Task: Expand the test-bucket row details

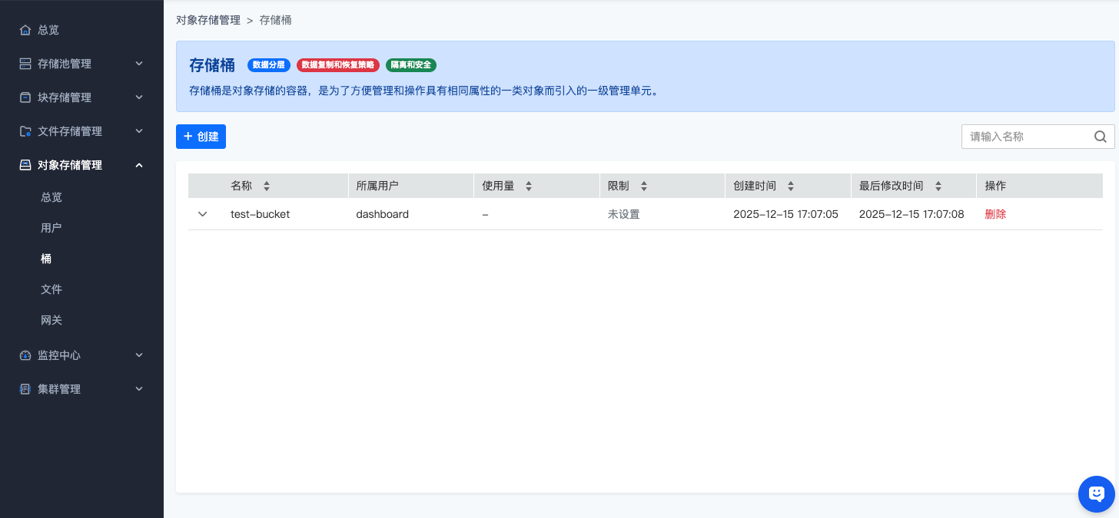Action: tap(203, 214)
